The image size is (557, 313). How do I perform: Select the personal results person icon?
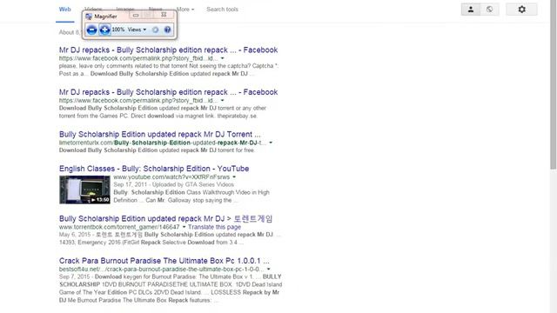(471, 10)
